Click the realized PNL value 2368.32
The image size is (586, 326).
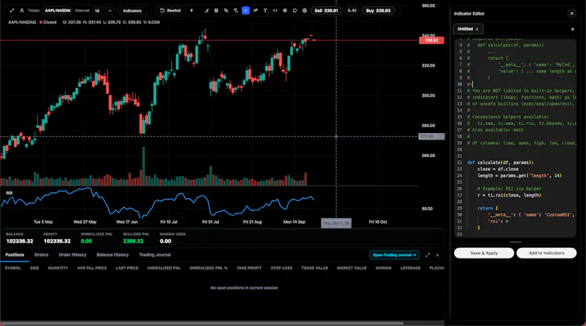[x=133, y=241]
